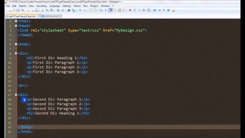Open the Search menu
The width and height of the screenshot is (245, 138).
pyautogui.click(x=23, y=6)
